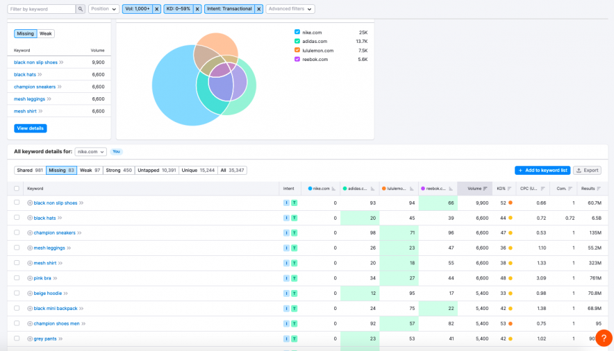This screenshot has height=351, width=614.
Task: Click the keyword filter search magnifier icon
Action: tap(81, 9)
